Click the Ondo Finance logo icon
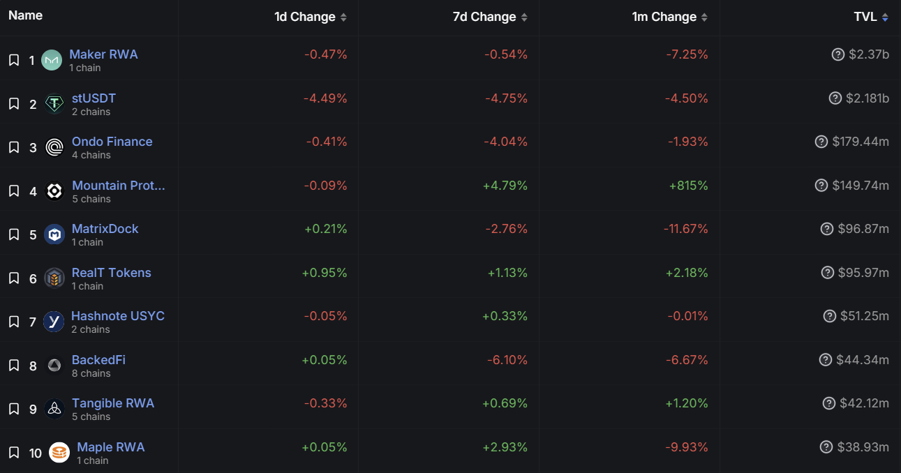Screen dimensions: 901x473 [54, 147]
